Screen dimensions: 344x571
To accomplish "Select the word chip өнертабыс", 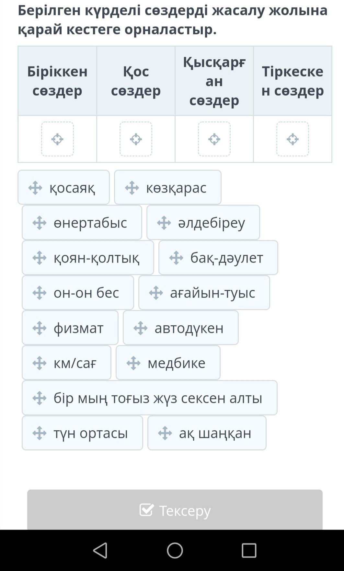I will pos(82,223).
